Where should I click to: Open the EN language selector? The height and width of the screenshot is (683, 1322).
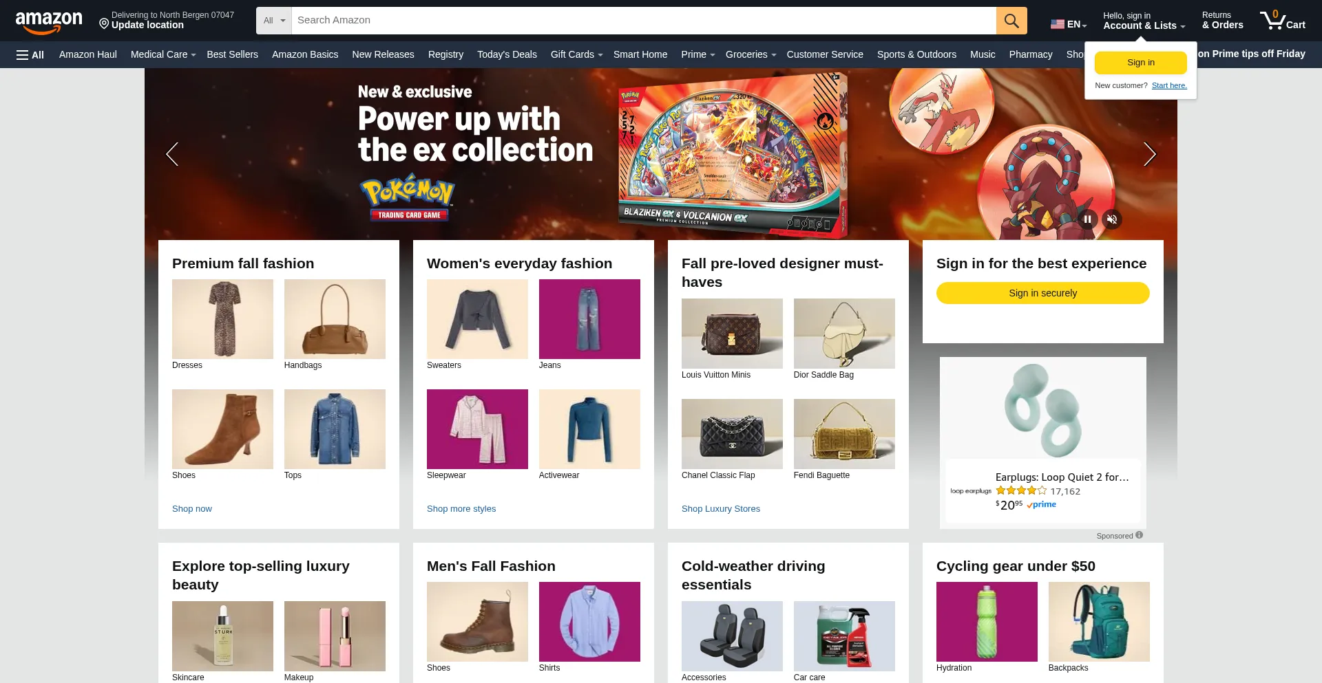point(1069,24)
